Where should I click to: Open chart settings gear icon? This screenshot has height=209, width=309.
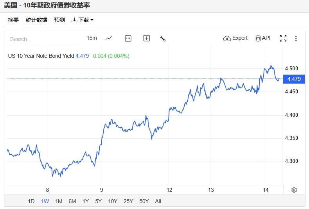[x=294, y=190]
